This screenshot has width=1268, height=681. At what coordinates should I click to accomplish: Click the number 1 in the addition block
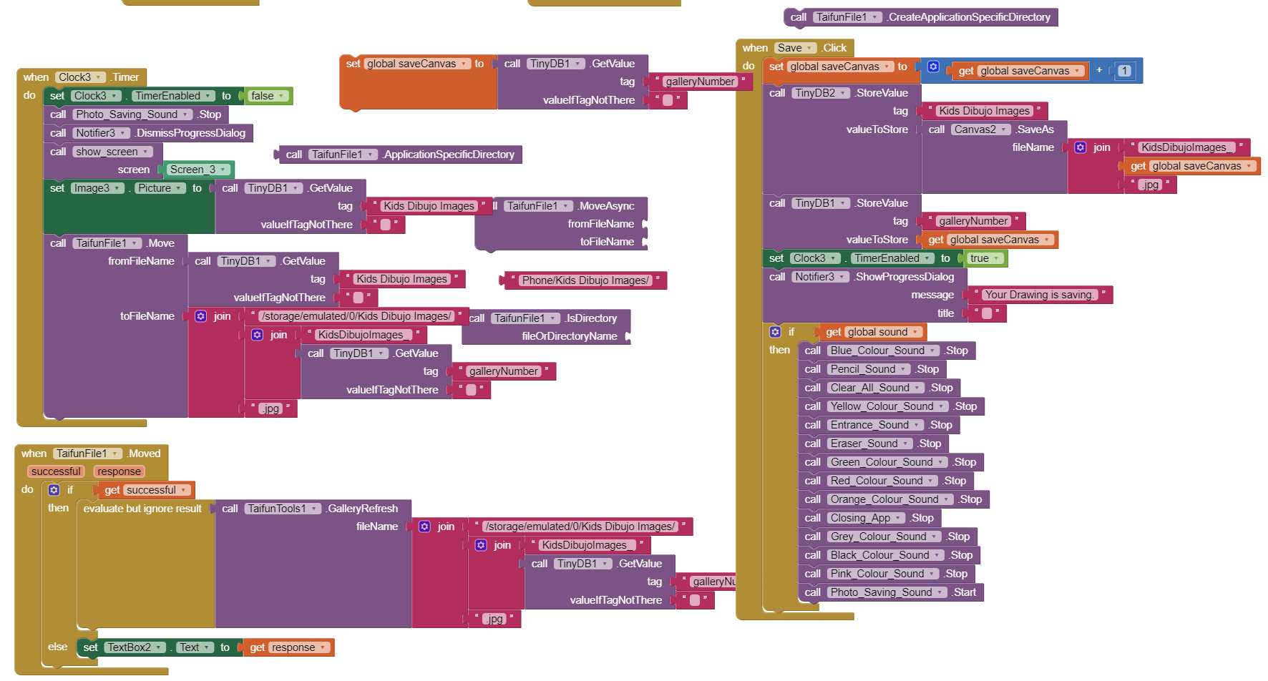1124,70
